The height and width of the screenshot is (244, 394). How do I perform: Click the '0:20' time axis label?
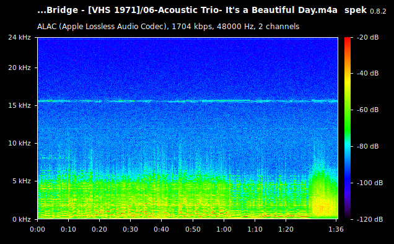pos(99,229)
